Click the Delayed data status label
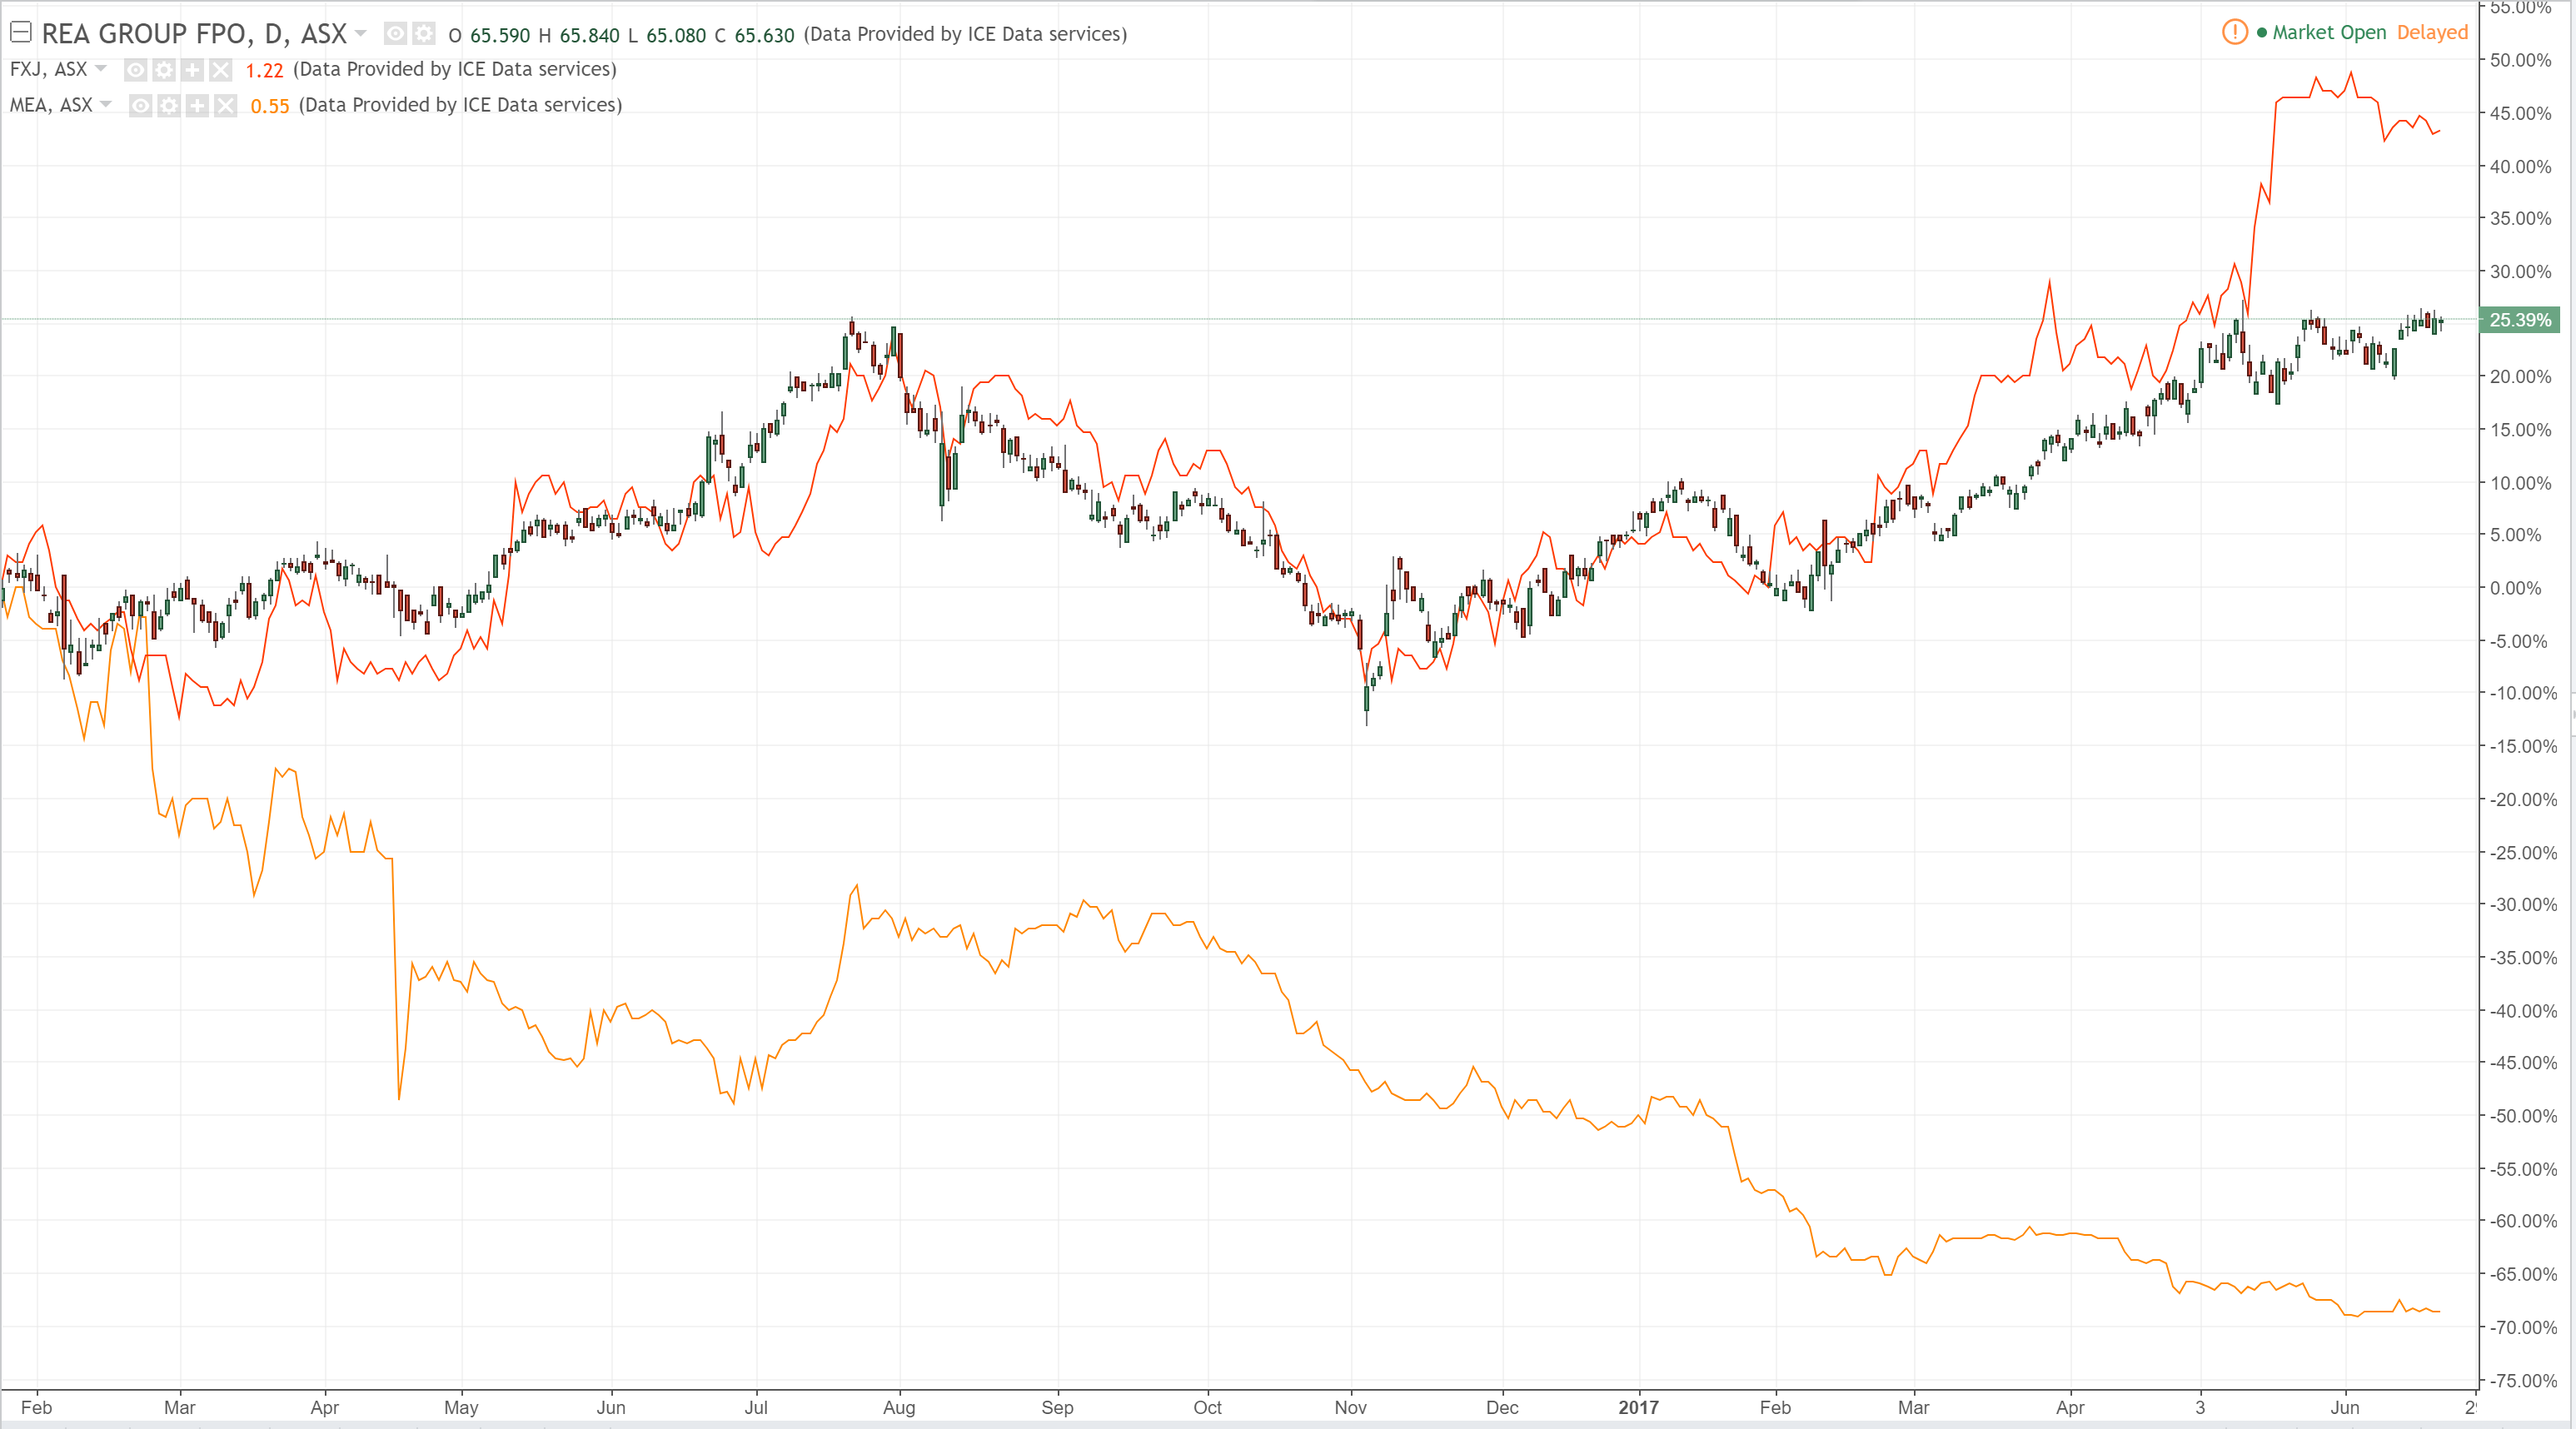The width and height of the screenshot is (2576, 1429). pyautogui.click(x=2432, y=32)
